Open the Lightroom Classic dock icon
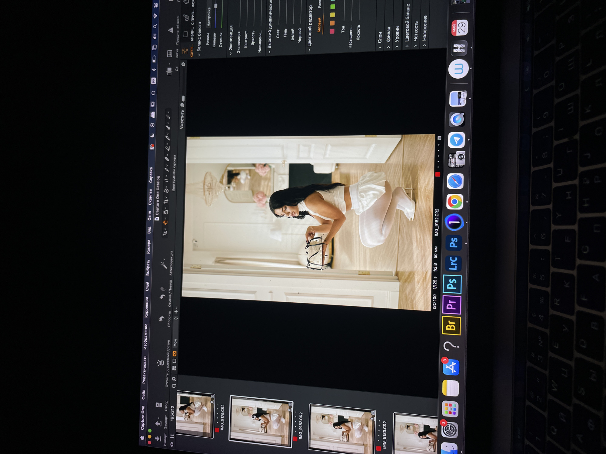The image size is (606, 454). click(x=453, y=263)
